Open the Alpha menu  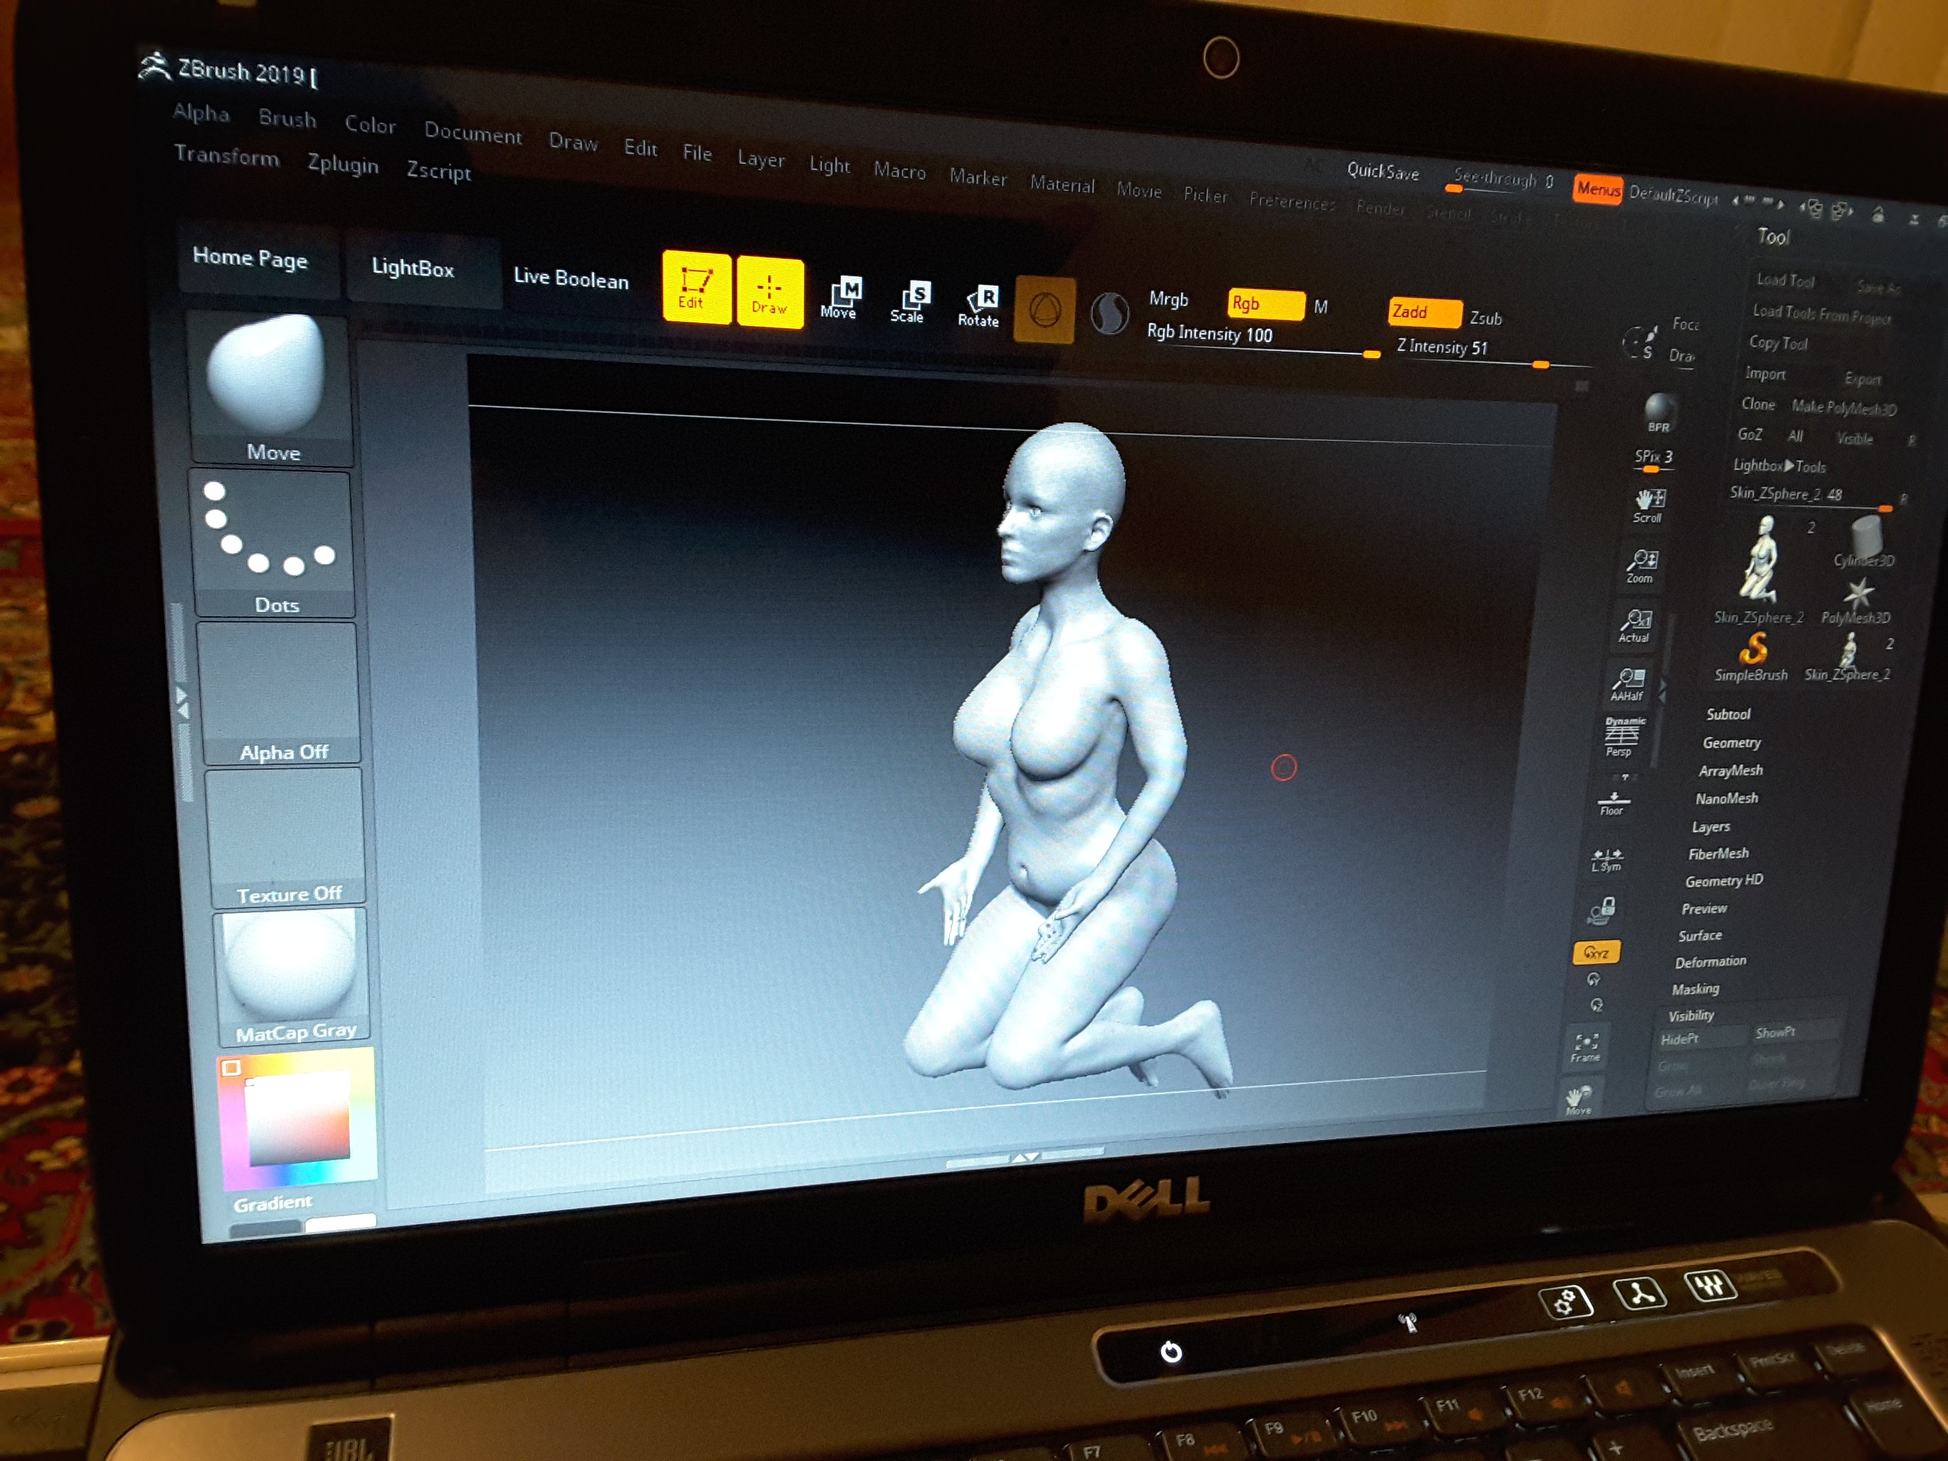(x=202, y=113)
